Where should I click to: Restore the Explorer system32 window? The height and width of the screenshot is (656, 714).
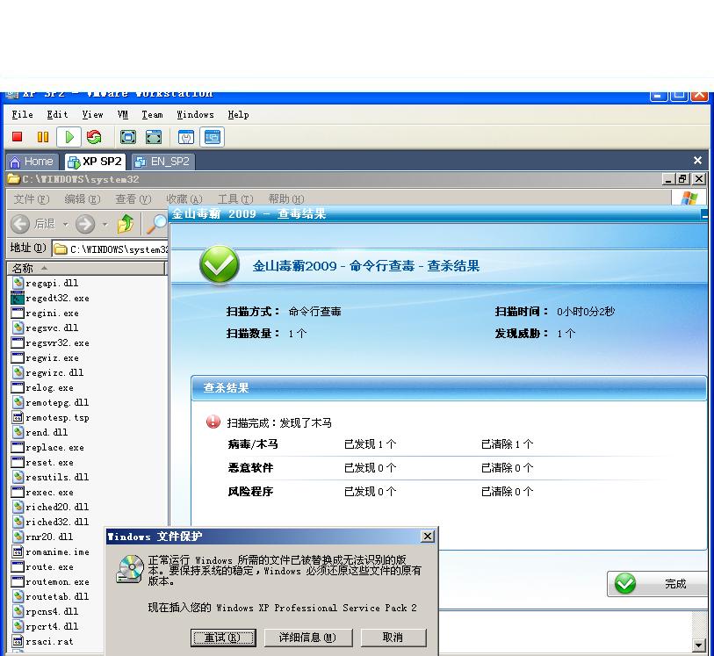[682, 179]
